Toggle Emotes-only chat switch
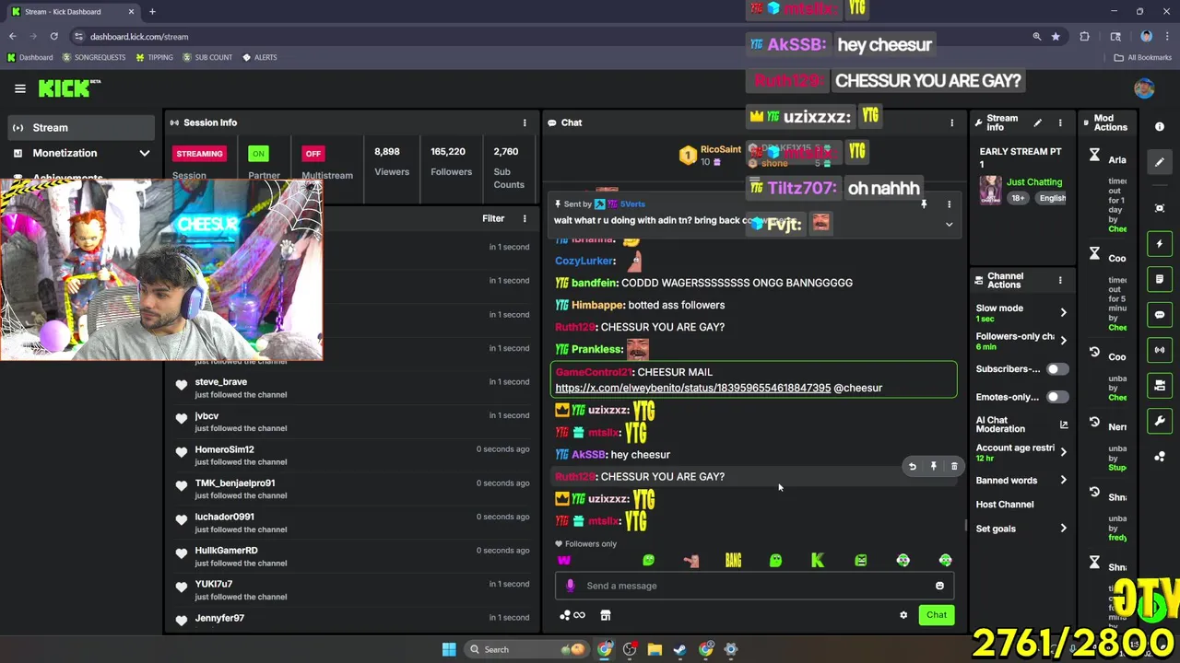This screenshot has height=663, width=1180. click(x=1057, y=397)
